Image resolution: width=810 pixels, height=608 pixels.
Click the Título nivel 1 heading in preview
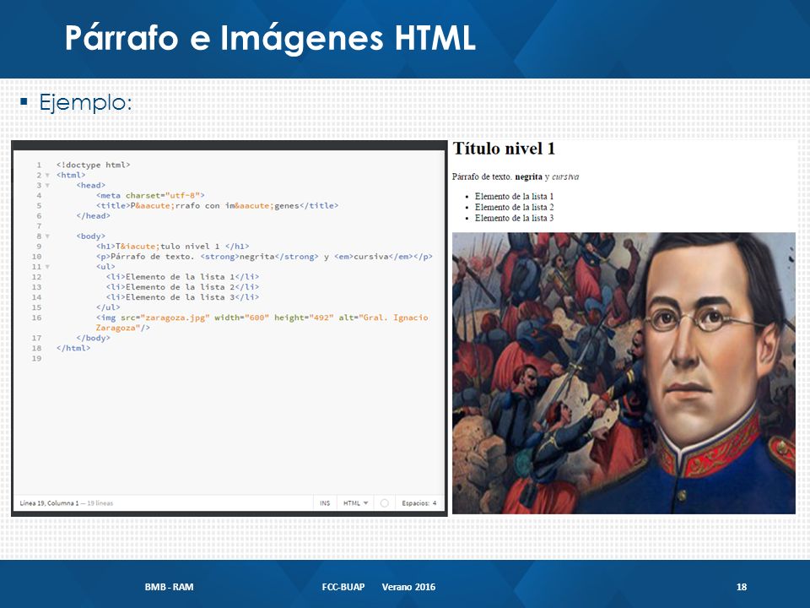coord(504,149)
